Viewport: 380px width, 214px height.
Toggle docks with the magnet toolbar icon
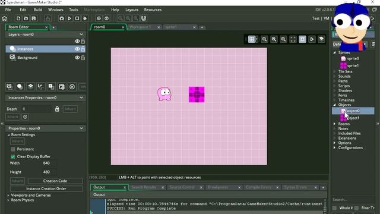coord(144,18)
